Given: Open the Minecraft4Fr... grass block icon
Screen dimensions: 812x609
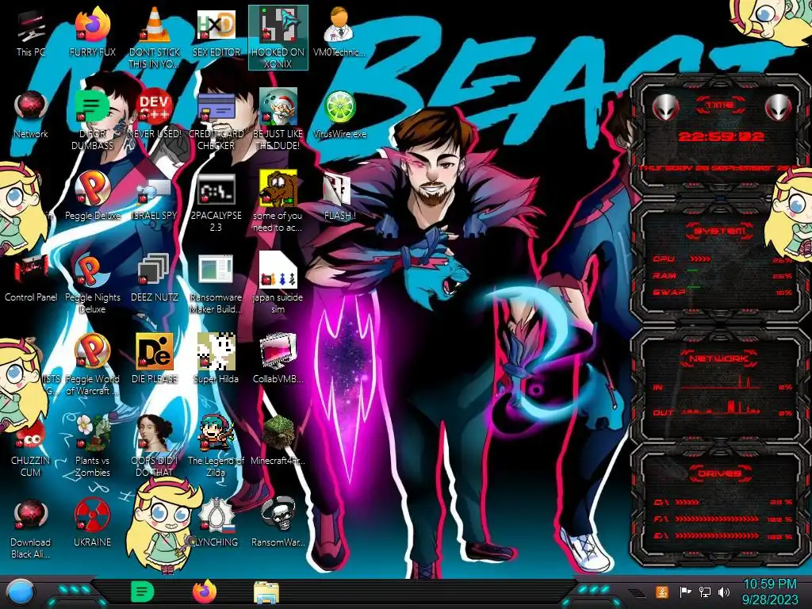Looking at the screenshot, I should click(278, 440).
